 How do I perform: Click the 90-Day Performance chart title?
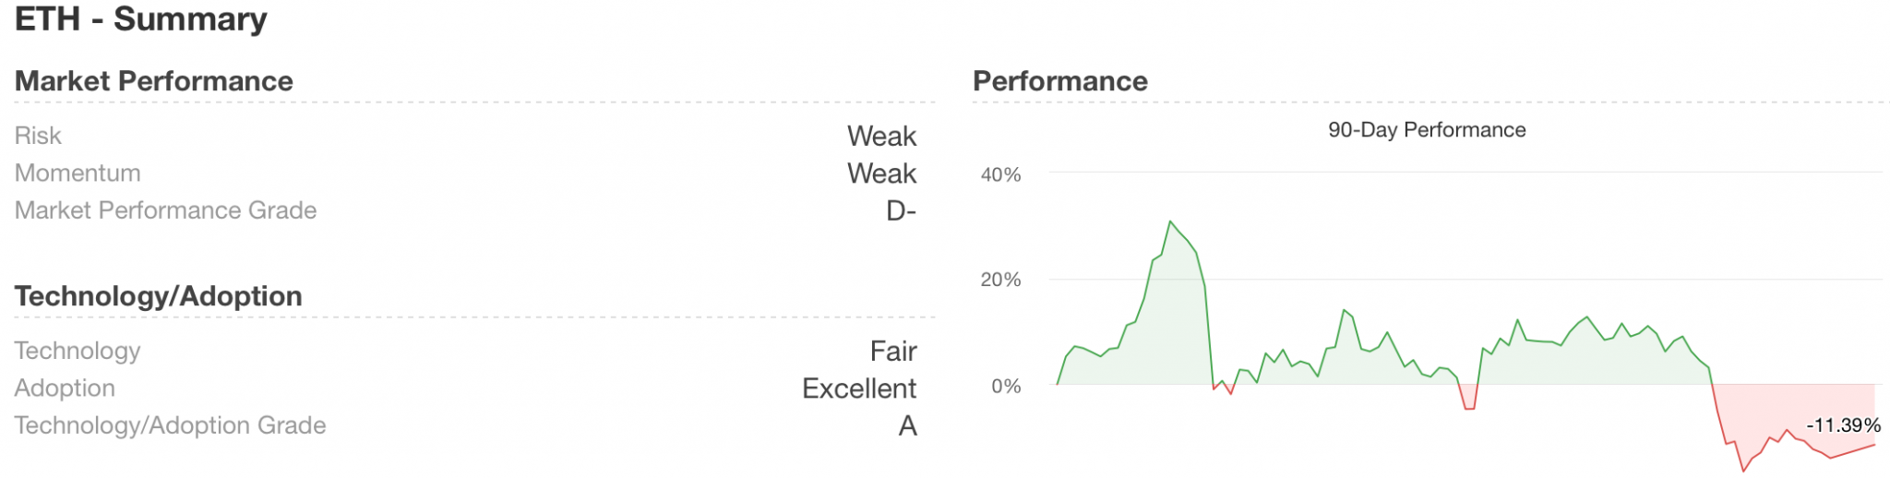1427,130
